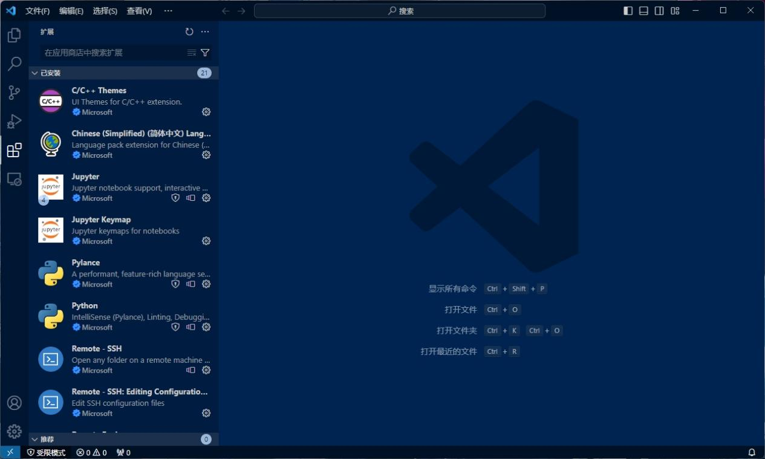Click the pack indicator icon on Remote - SSH row

pyautogui.click(x=190, y=370)
